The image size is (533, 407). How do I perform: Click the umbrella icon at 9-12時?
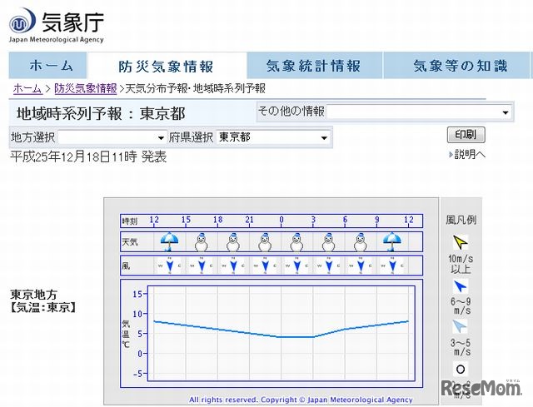tap(392, 241)
